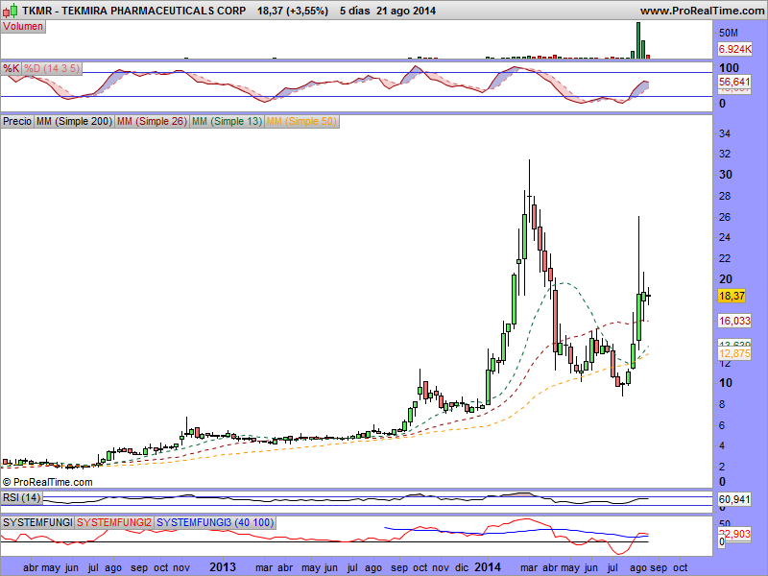Screen dimensions: 768x576
Task: Click the '5 días' timeframe label
Action: point(354,11)
